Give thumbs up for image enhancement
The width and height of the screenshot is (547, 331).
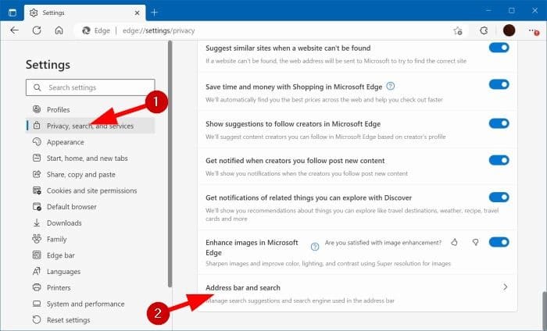click(454, 242)
